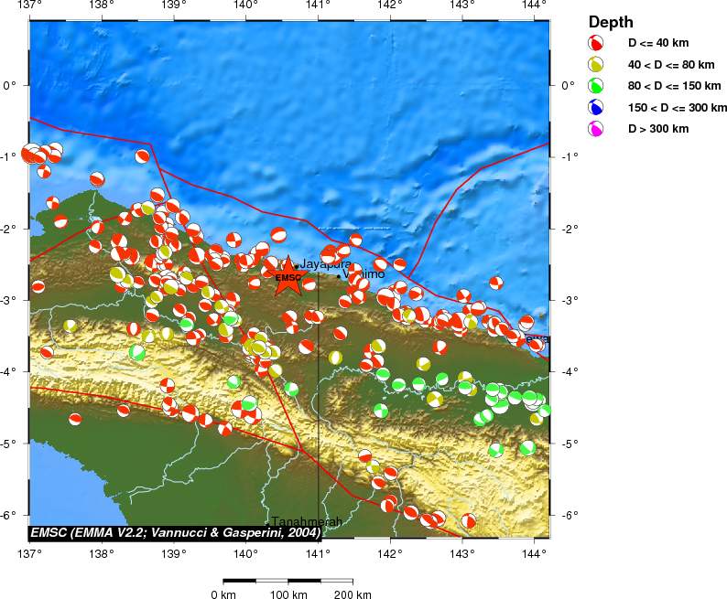Screen dimensions: 727x599
Task: Select the magenta beachball legend icon
Action: (x=596, y=129)
